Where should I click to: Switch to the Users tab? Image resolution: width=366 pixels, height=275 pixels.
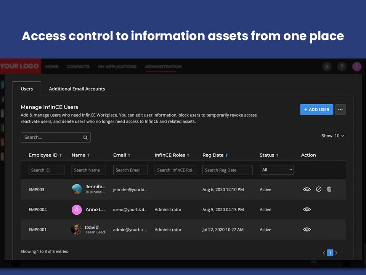click(x=27, y=89)
